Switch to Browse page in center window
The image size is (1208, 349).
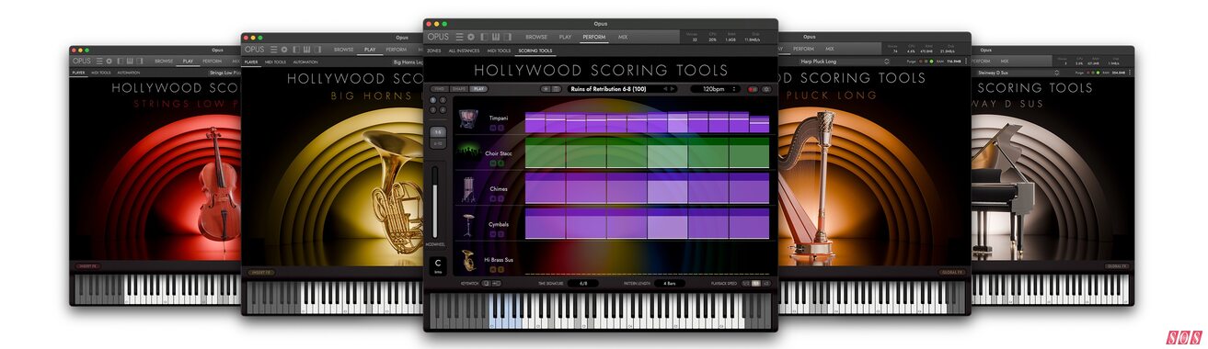(536, 37)
